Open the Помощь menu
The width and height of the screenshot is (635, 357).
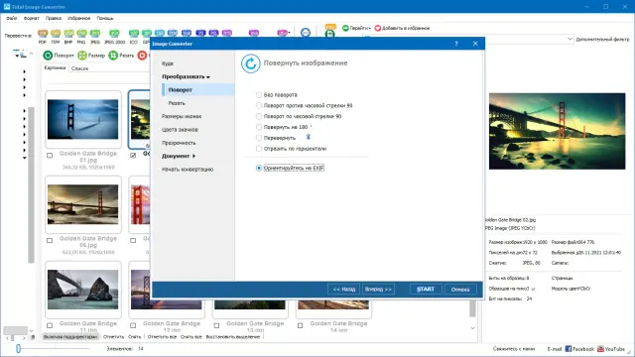105,18
